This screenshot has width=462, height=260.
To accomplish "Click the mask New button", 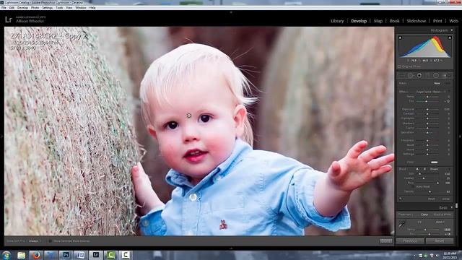I will click(x=437, y=84).
